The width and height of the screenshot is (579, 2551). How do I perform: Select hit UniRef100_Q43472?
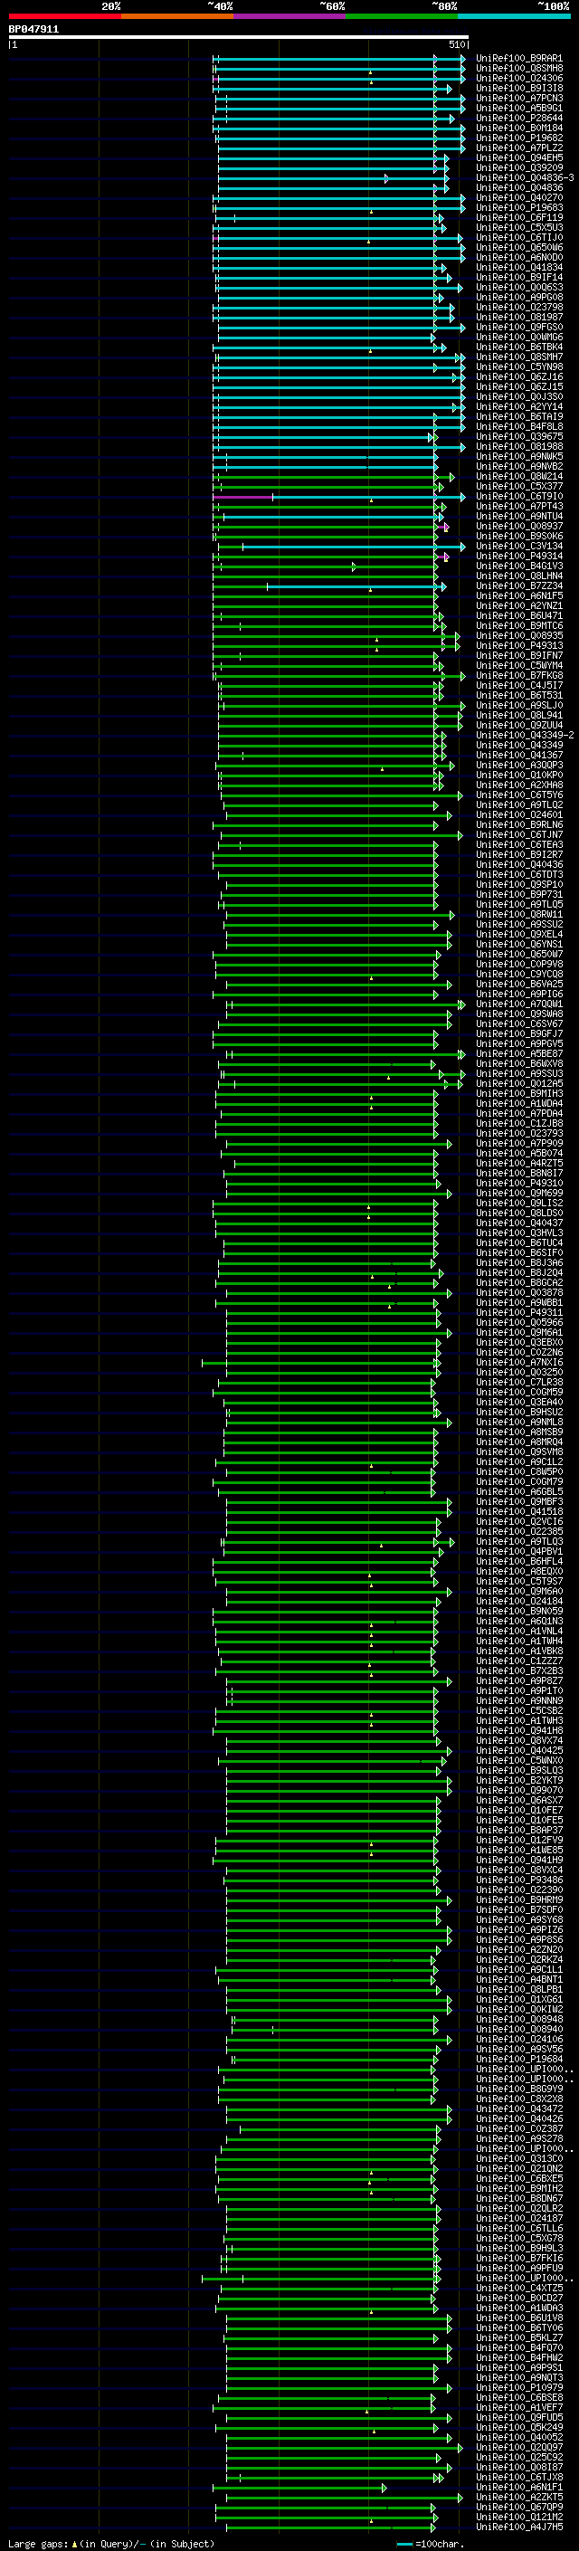(x=518, y=2108)
